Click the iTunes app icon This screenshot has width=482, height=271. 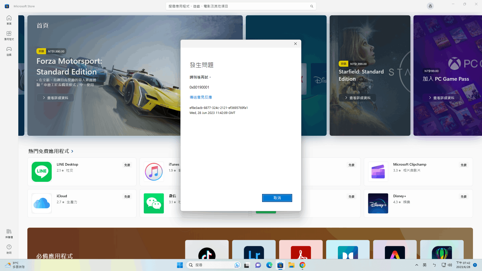click(x=154, y=172)
